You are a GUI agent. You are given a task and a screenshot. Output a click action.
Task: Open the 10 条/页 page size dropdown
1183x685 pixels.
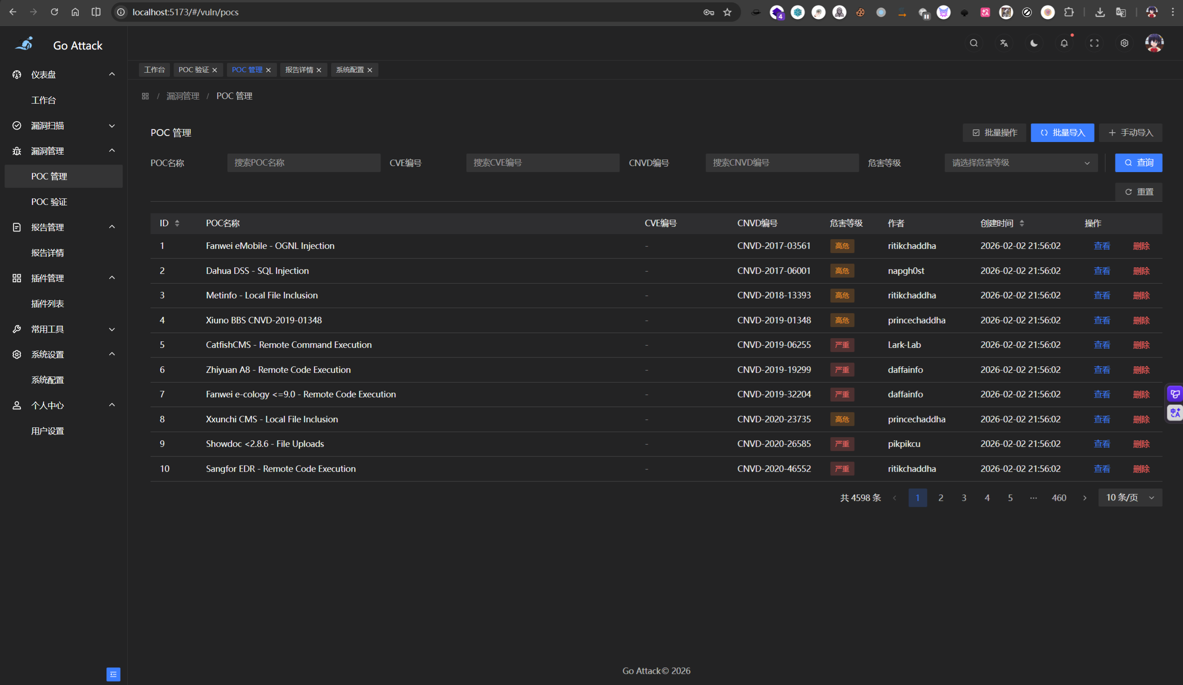(1130, 498)
